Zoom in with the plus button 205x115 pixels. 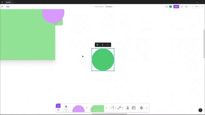[202, 6]
